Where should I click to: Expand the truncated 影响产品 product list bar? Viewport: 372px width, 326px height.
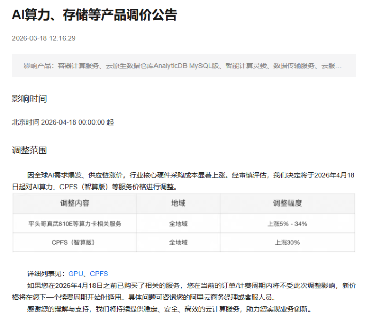pos(183,66)
